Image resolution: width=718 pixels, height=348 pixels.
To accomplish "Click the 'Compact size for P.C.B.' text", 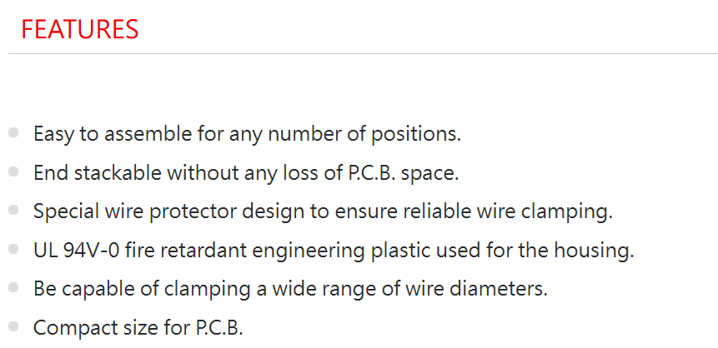I will tap(138, 328).
